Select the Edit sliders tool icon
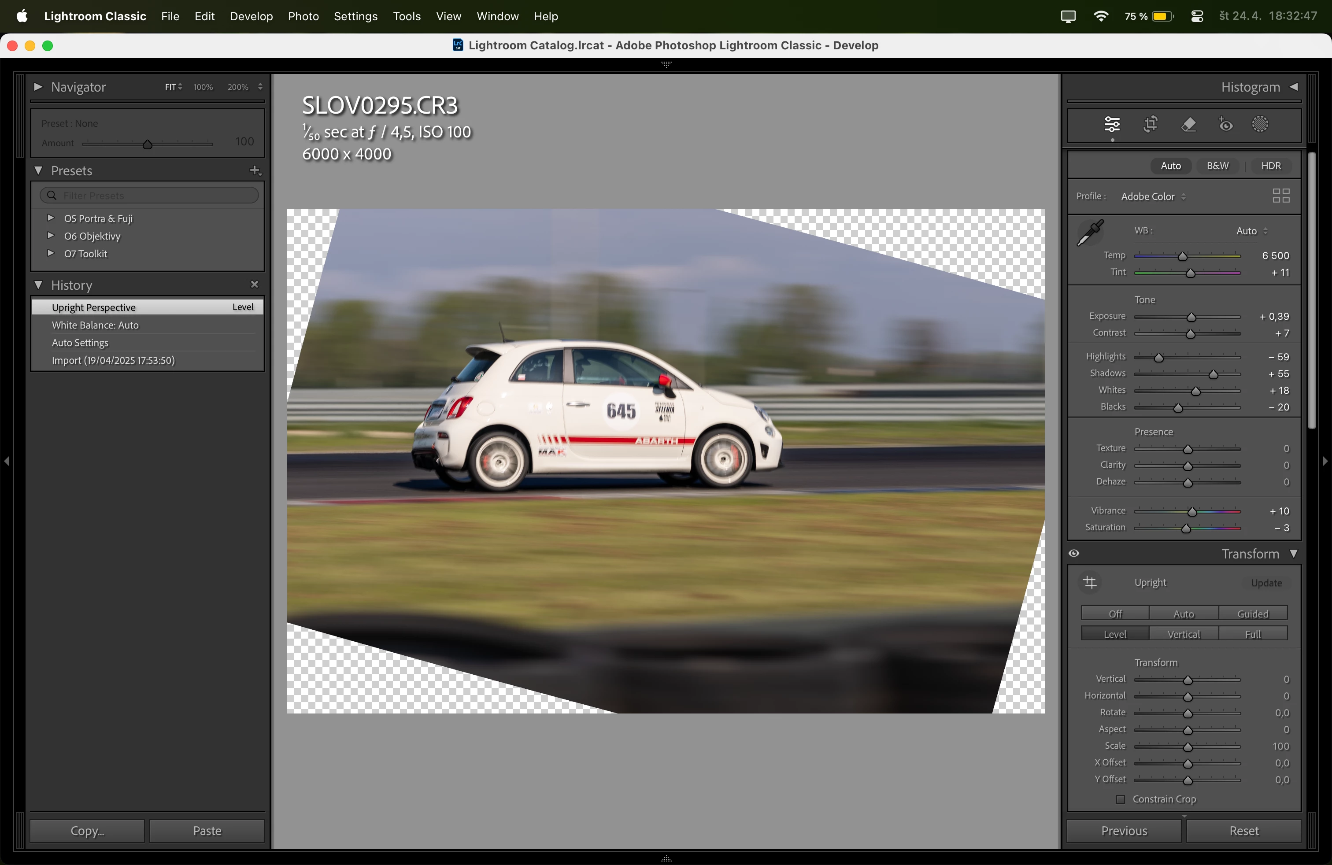 click(1111, 124)
